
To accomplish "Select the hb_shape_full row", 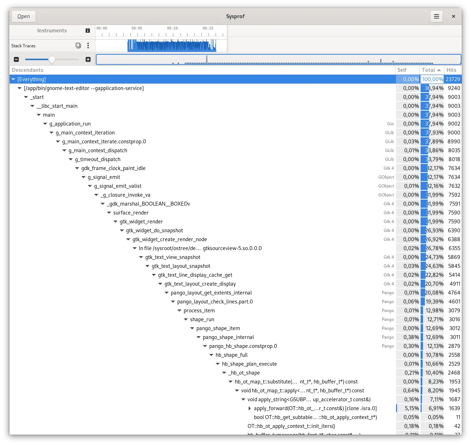I will click(x=232, y=355).
